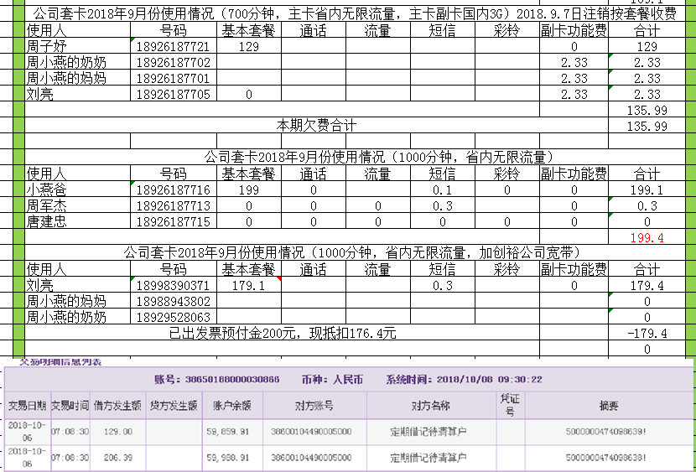The width and height of the screenshot is (696, 472).
Task: Select phone number 18998390371
Action: click(x=173, y=286)
